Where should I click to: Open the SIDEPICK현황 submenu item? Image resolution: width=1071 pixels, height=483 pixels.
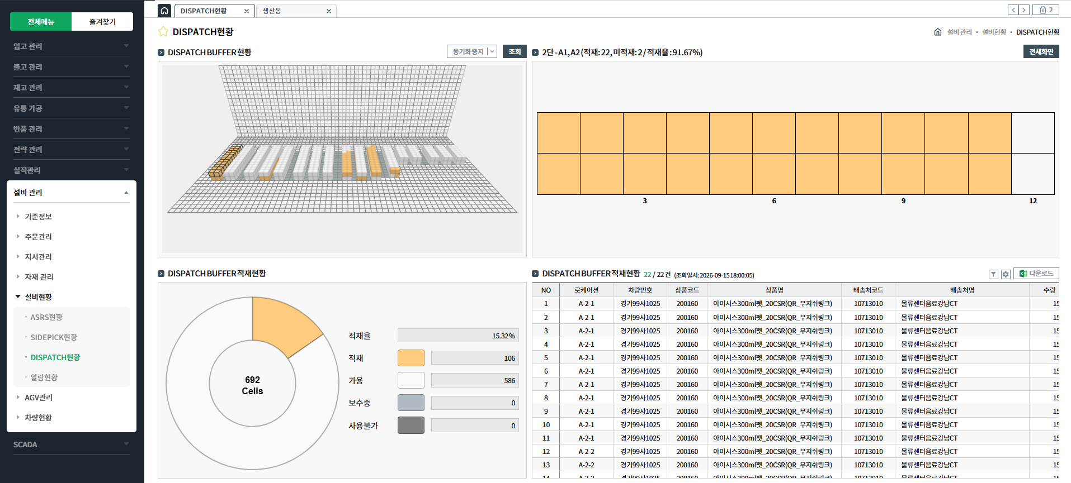54,337
